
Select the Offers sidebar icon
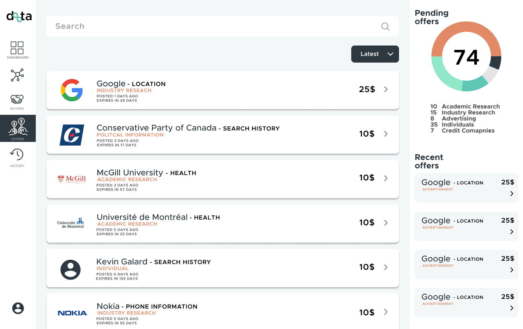pos(18,128)
